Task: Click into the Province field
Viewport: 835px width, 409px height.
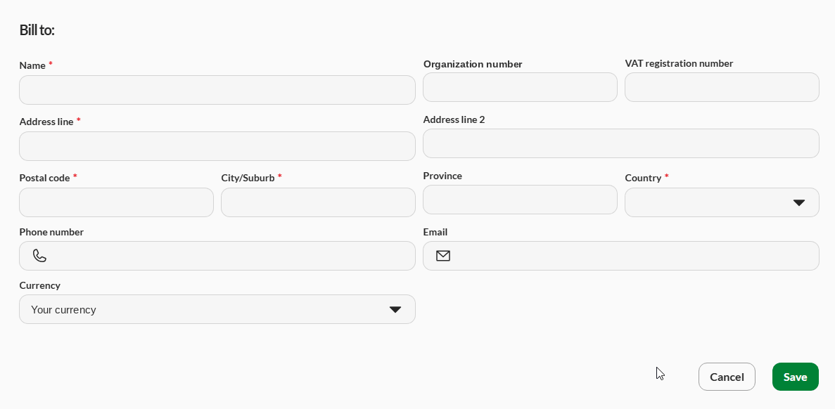Action: coord(520,200)
